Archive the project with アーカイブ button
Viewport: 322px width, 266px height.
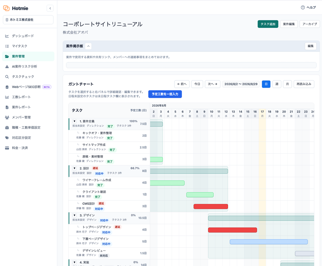click(310, 24)
